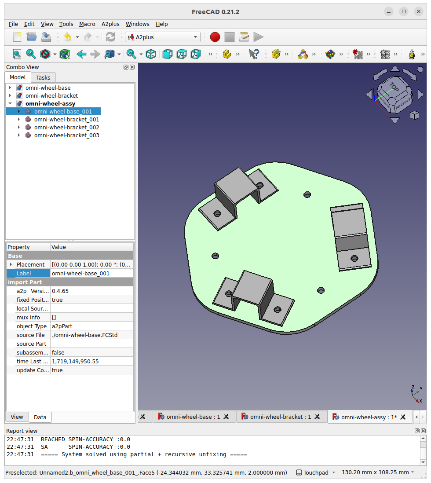Open the macro editor notepad icon

[244, 37]
